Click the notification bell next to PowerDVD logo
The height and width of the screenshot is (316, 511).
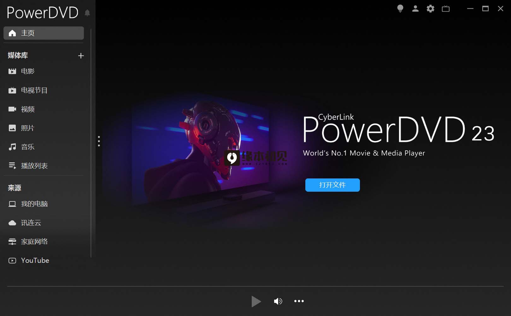click(87, 13)
